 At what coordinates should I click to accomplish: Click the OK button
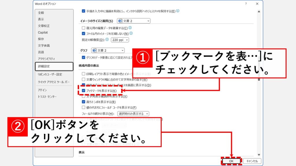[231, 161]
